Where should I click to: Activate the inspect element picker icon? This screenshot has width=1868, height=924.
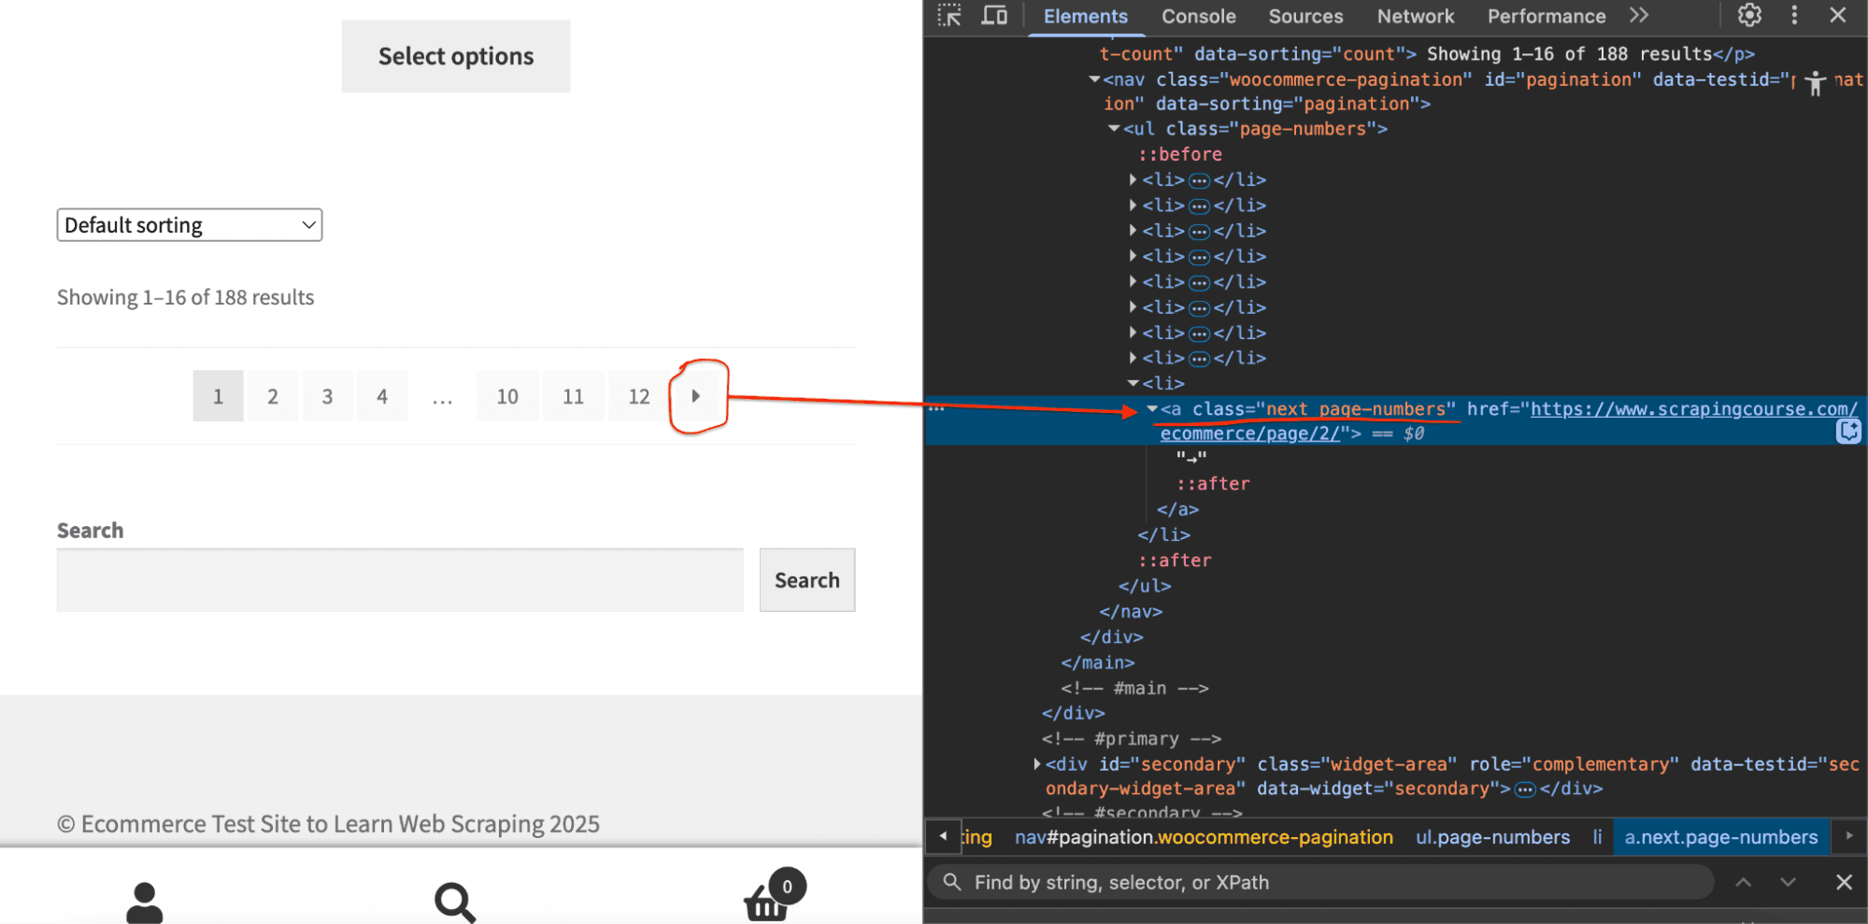pos(949,16)
